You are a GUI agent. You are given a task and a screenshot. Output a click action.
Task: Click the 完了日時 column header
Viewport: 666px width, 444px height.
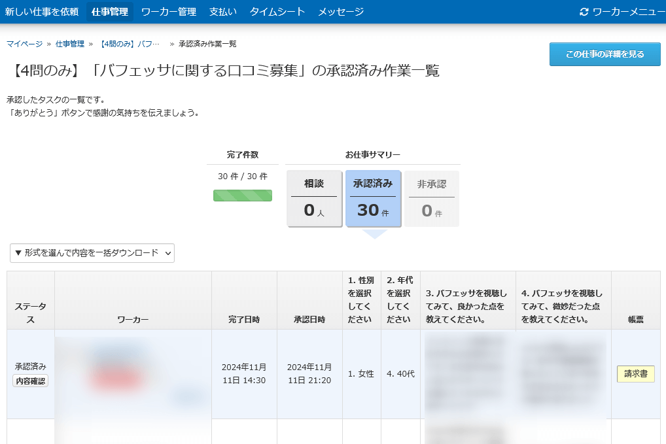pos(244,301)
